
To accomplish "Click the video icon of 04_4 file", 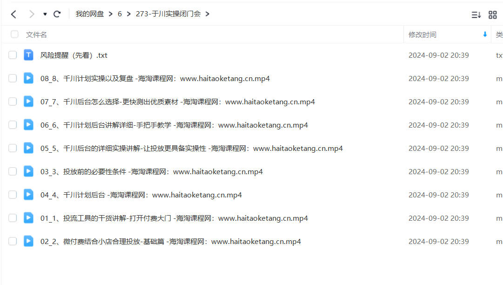I will 28,195.
